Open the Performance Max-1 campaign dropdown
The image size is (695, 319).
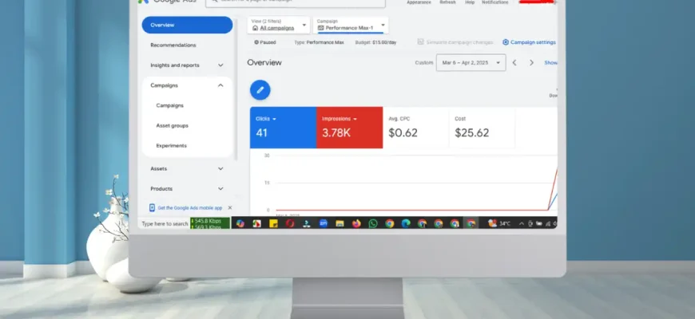pos(351,25)
